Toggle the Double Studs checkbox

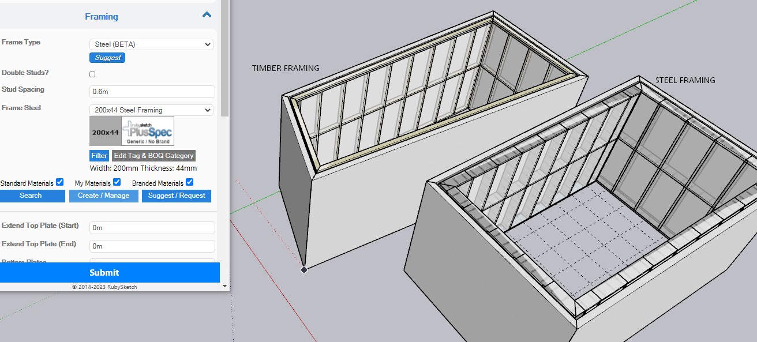[x=92, y=74]
